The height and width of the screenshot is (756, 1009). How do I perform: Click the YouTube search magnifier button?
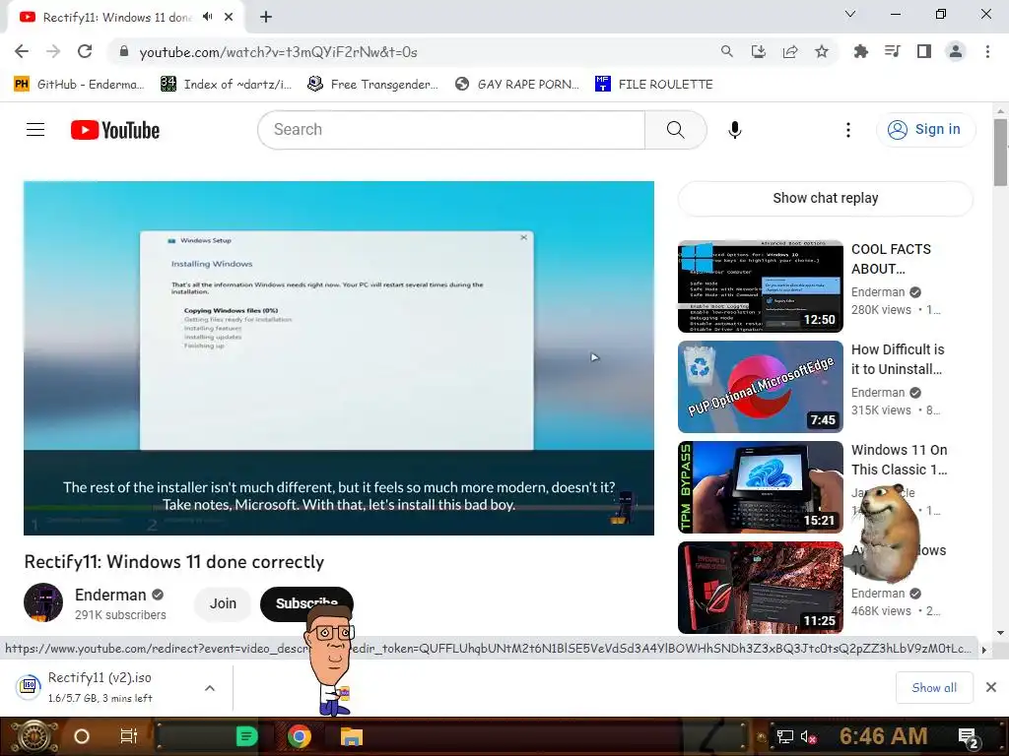[x=676, y=130]
